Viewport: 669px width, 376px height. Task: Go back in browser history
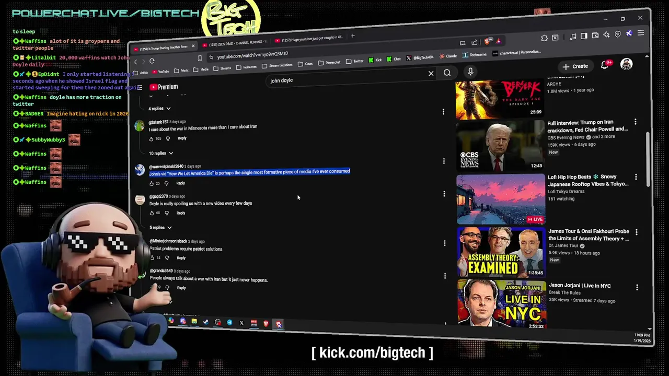click(x=135, y=62)
